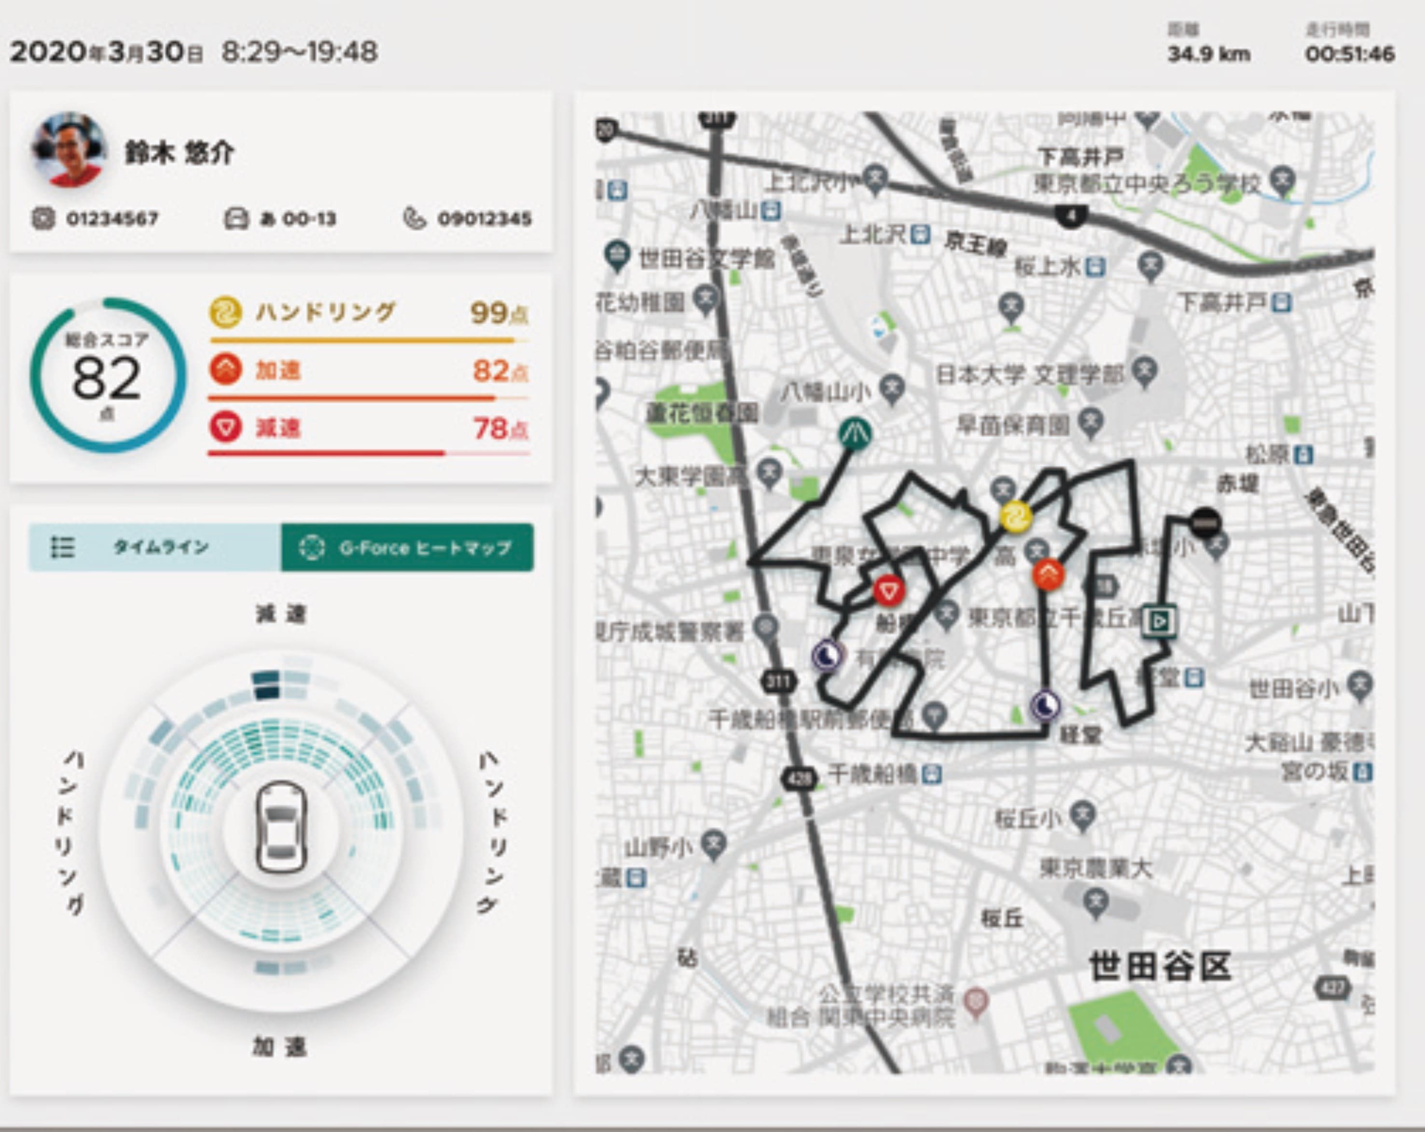Click the black route end marker
This screenshot has height=1132, width=1425.
1205,523
